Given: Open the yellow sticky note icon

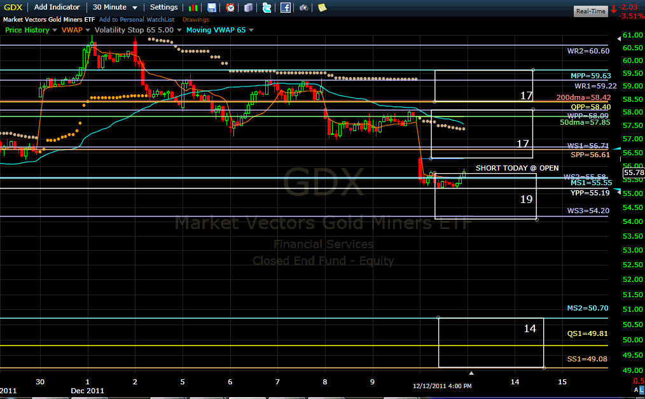Looking at the screenshot, I should [322, 8].
